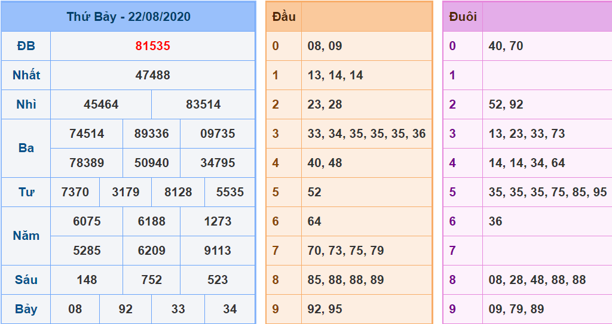This screenshot has height=324, width=612.
Task: Select the special prize number 81535
Action: click(152, 46)
